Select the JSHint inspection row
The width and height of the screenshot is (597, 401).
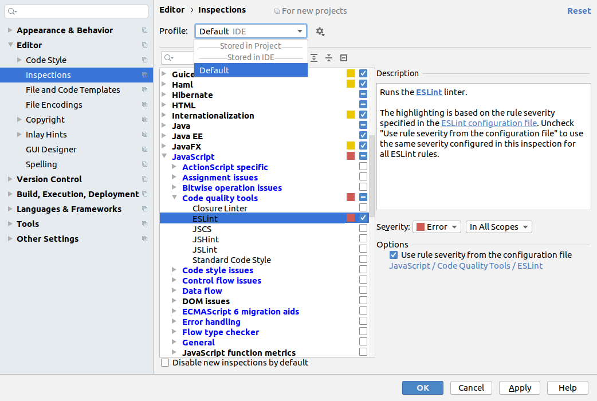pos(206,239)
